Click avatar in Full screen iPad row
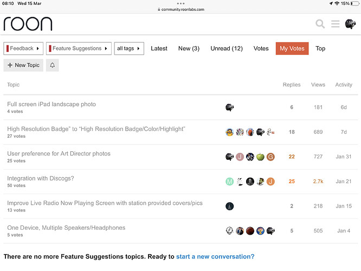This screenshot has width=361, height=271. pyautogui.click(x=229, y=107)
